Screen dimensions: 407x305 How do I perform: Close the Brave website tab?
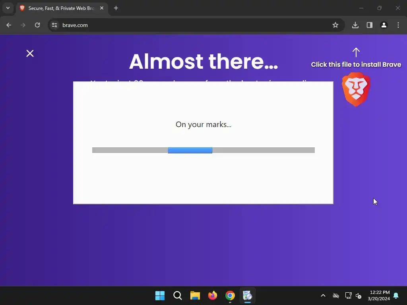(102, 8)
